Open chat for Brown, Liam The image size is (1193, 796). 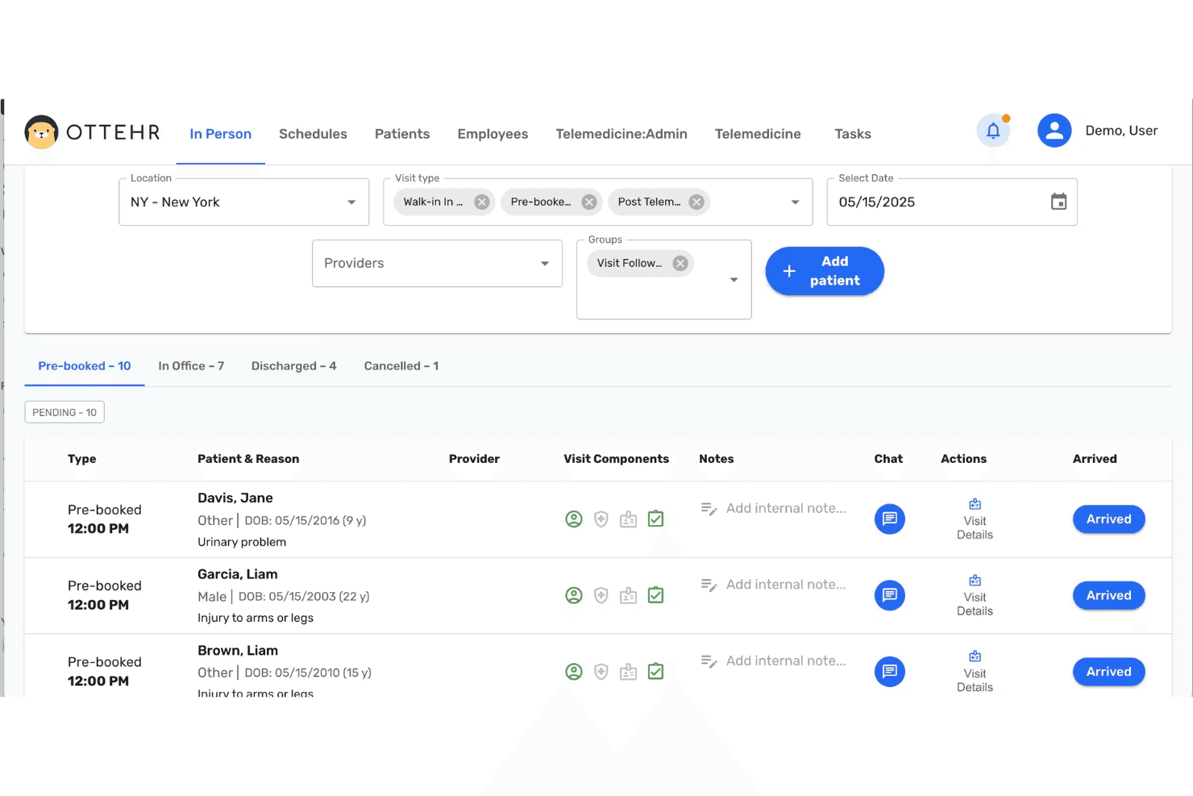point(890,672)
